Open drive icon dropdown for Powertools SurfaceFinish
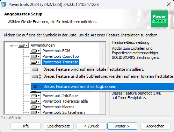Viewport: 174px width, 132px height. pos(36,112)
